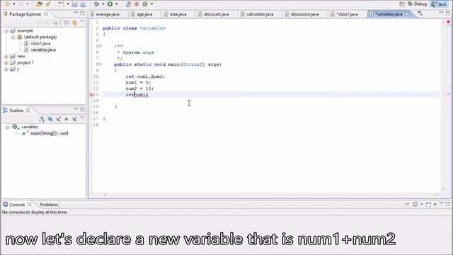This screenshot has width=453, height=255.
Task: Open the New wizard dropdown arrow
Action: coord(68,4)
